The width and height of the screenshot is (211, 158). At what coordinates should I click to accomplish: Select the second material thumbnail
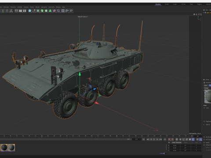coord(11,147)
